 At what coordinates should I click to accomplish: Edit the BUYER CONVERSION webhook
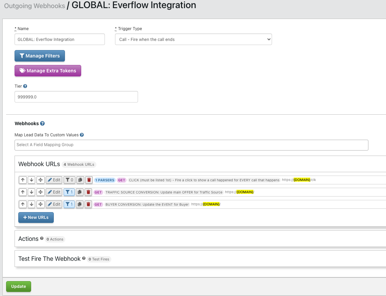click(54, 204)
